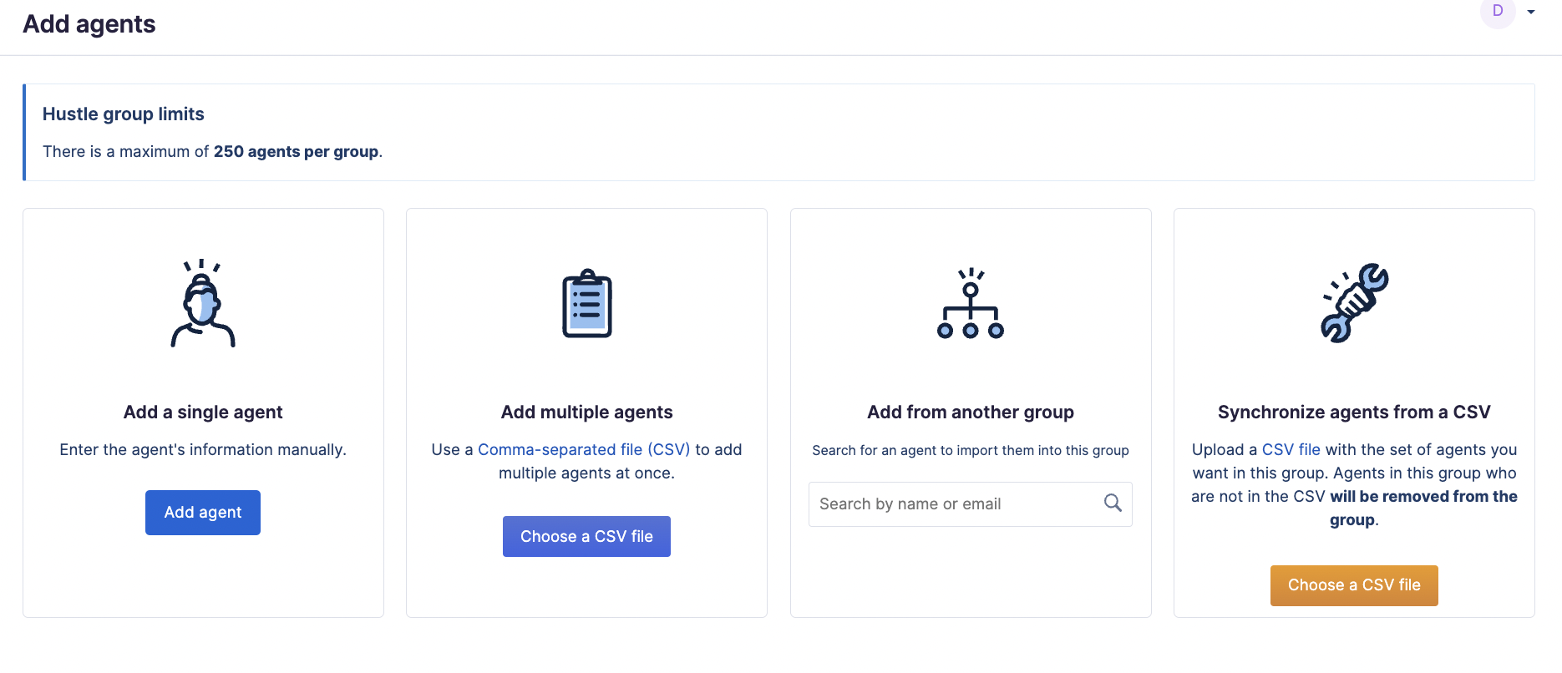Focus the Search by name or email field
This screenshot has width=1562, height=673.
(x=971, y=504)
